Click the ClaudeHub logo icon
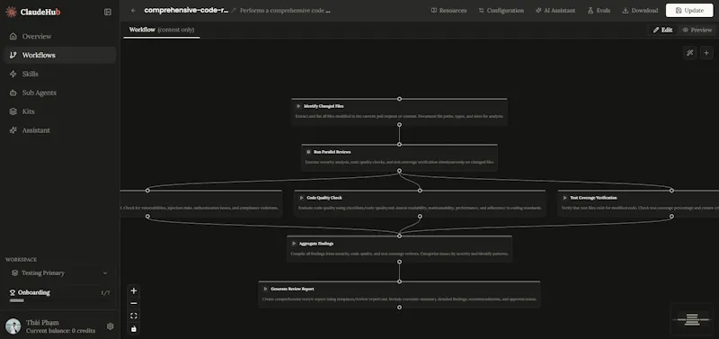The image size is (719, 339). [x=11, y=12]
